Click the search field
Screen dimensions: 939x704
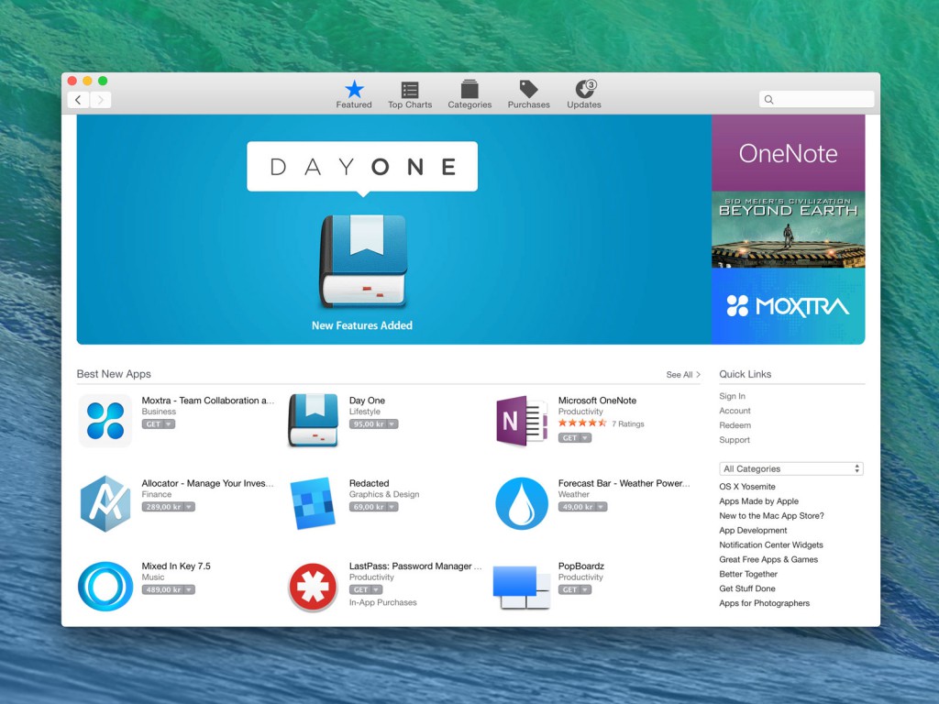pyautogui.click(x=815, y=98)
